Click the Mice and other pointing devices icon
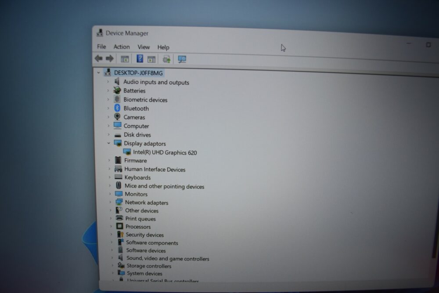 (x=119, y=185)
